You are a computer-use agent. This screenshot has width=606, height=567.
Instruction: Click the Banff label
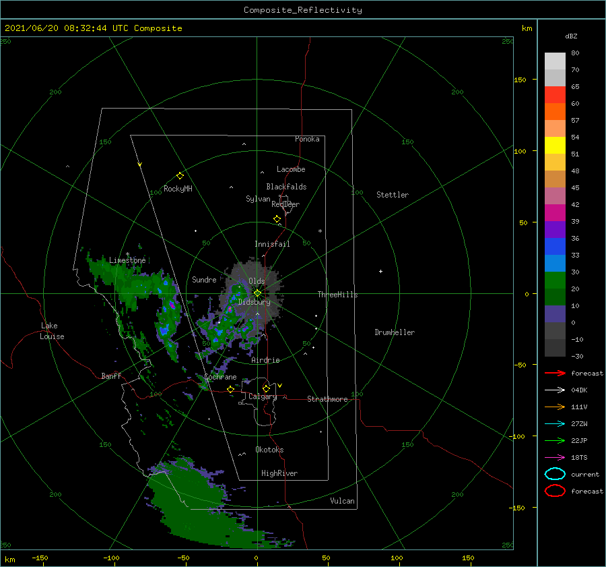tap(111, 376)
